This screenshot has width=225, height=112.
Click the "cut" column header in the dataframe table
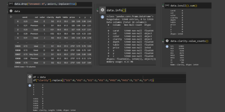tap(36, 17)
